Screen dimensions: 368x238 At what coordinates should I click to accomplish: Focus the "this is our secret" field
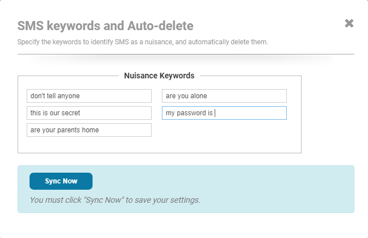tap(89, 113)
